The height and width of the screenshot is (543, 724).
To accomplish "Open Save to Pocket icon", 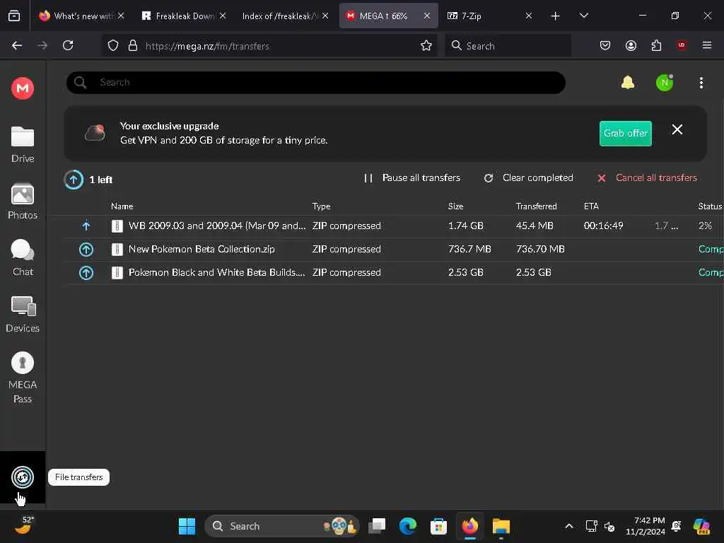I will (x=605, y=45).
